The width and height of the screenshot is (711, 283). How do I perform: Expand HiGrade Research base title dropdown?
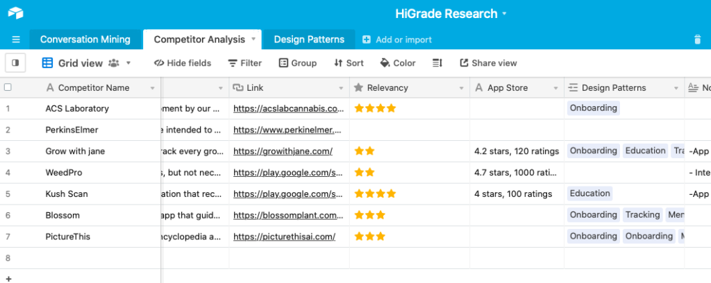click(504, 14)
